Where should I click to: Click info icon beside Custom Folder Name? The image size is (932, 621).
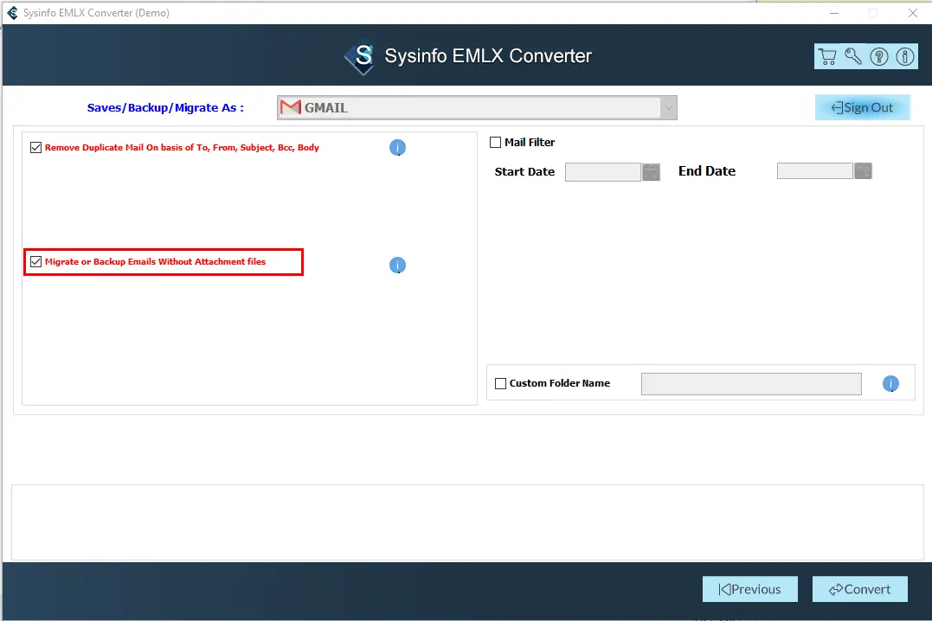click(890, 384)
